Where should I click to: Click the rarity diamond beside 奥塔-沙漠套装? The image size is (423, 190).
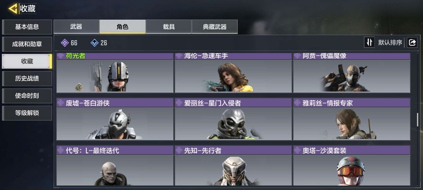click(297, 150)
